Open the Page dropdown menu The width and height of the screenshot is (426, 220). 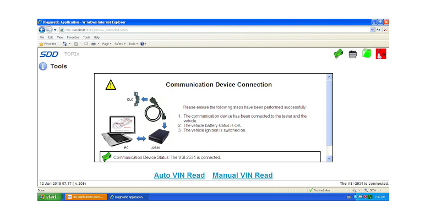click(107, 44)
